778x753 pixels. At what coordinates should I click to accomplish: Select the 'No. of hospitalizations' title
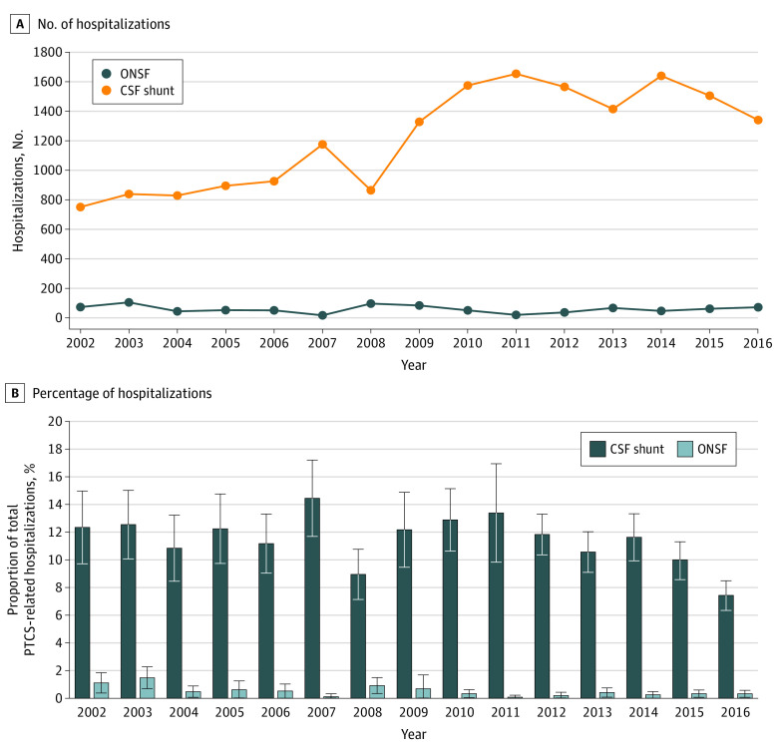104,24
